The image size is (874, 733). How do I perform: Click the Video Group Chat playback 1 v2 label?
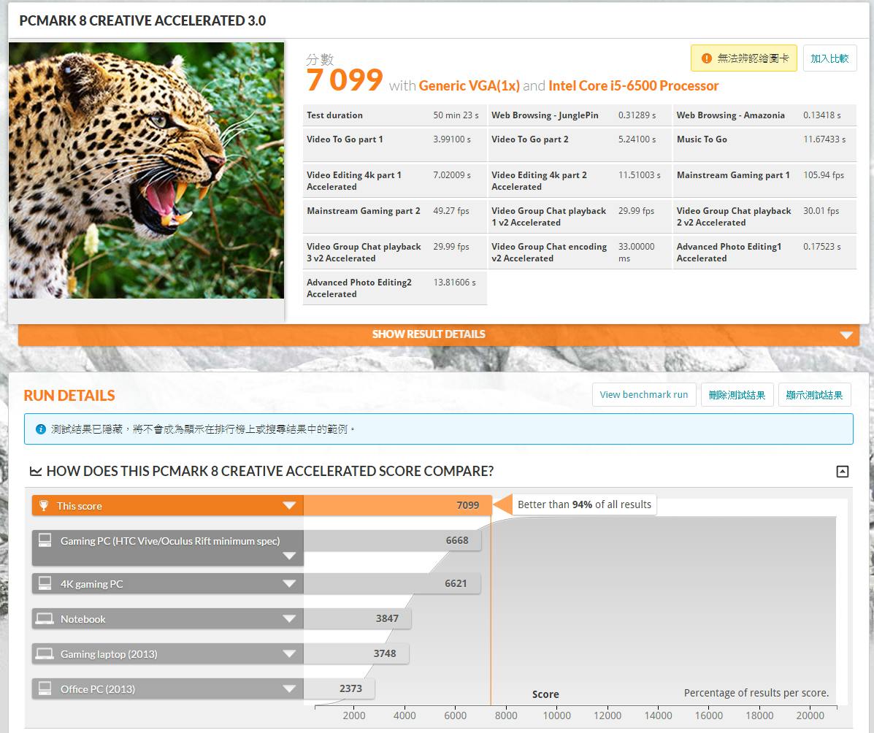pyautogui.click(x=548, y=216)
